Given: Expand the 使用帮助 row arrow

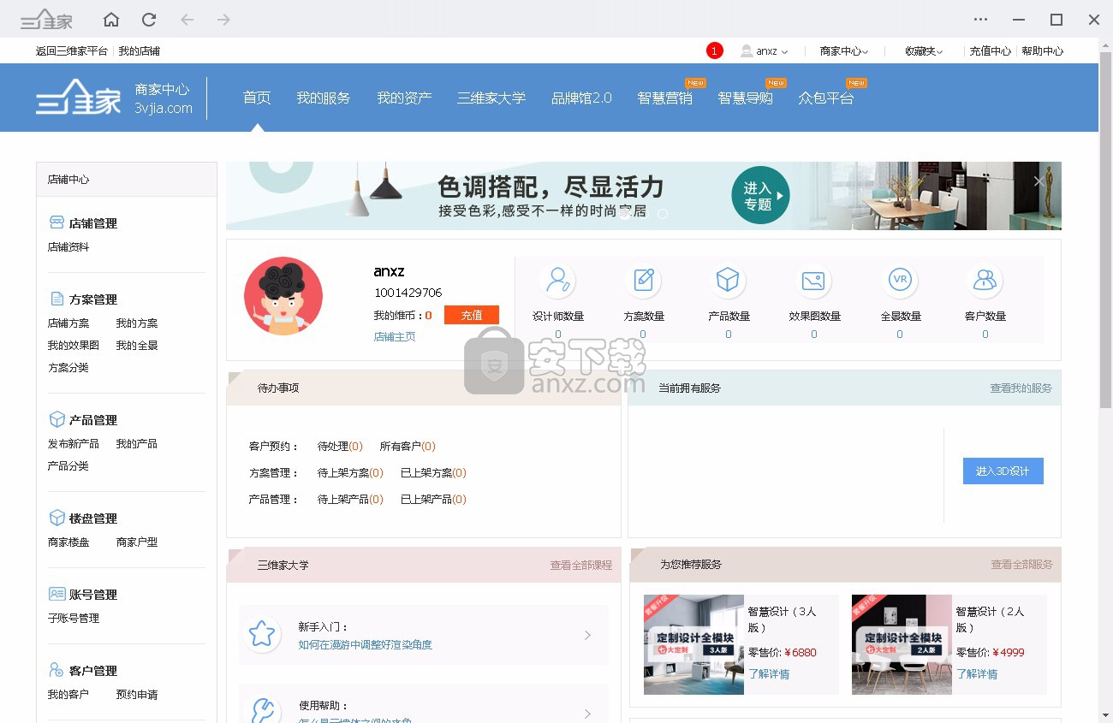Looking at the screenshot, I should click(587, 714).
